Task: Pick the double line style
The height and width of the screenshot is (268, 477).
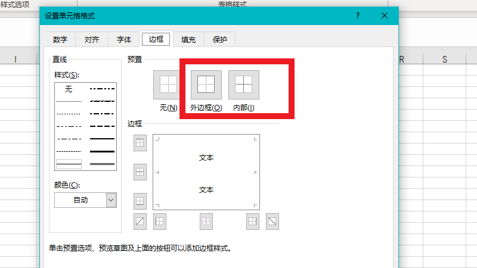Action: tap(101, 163)
